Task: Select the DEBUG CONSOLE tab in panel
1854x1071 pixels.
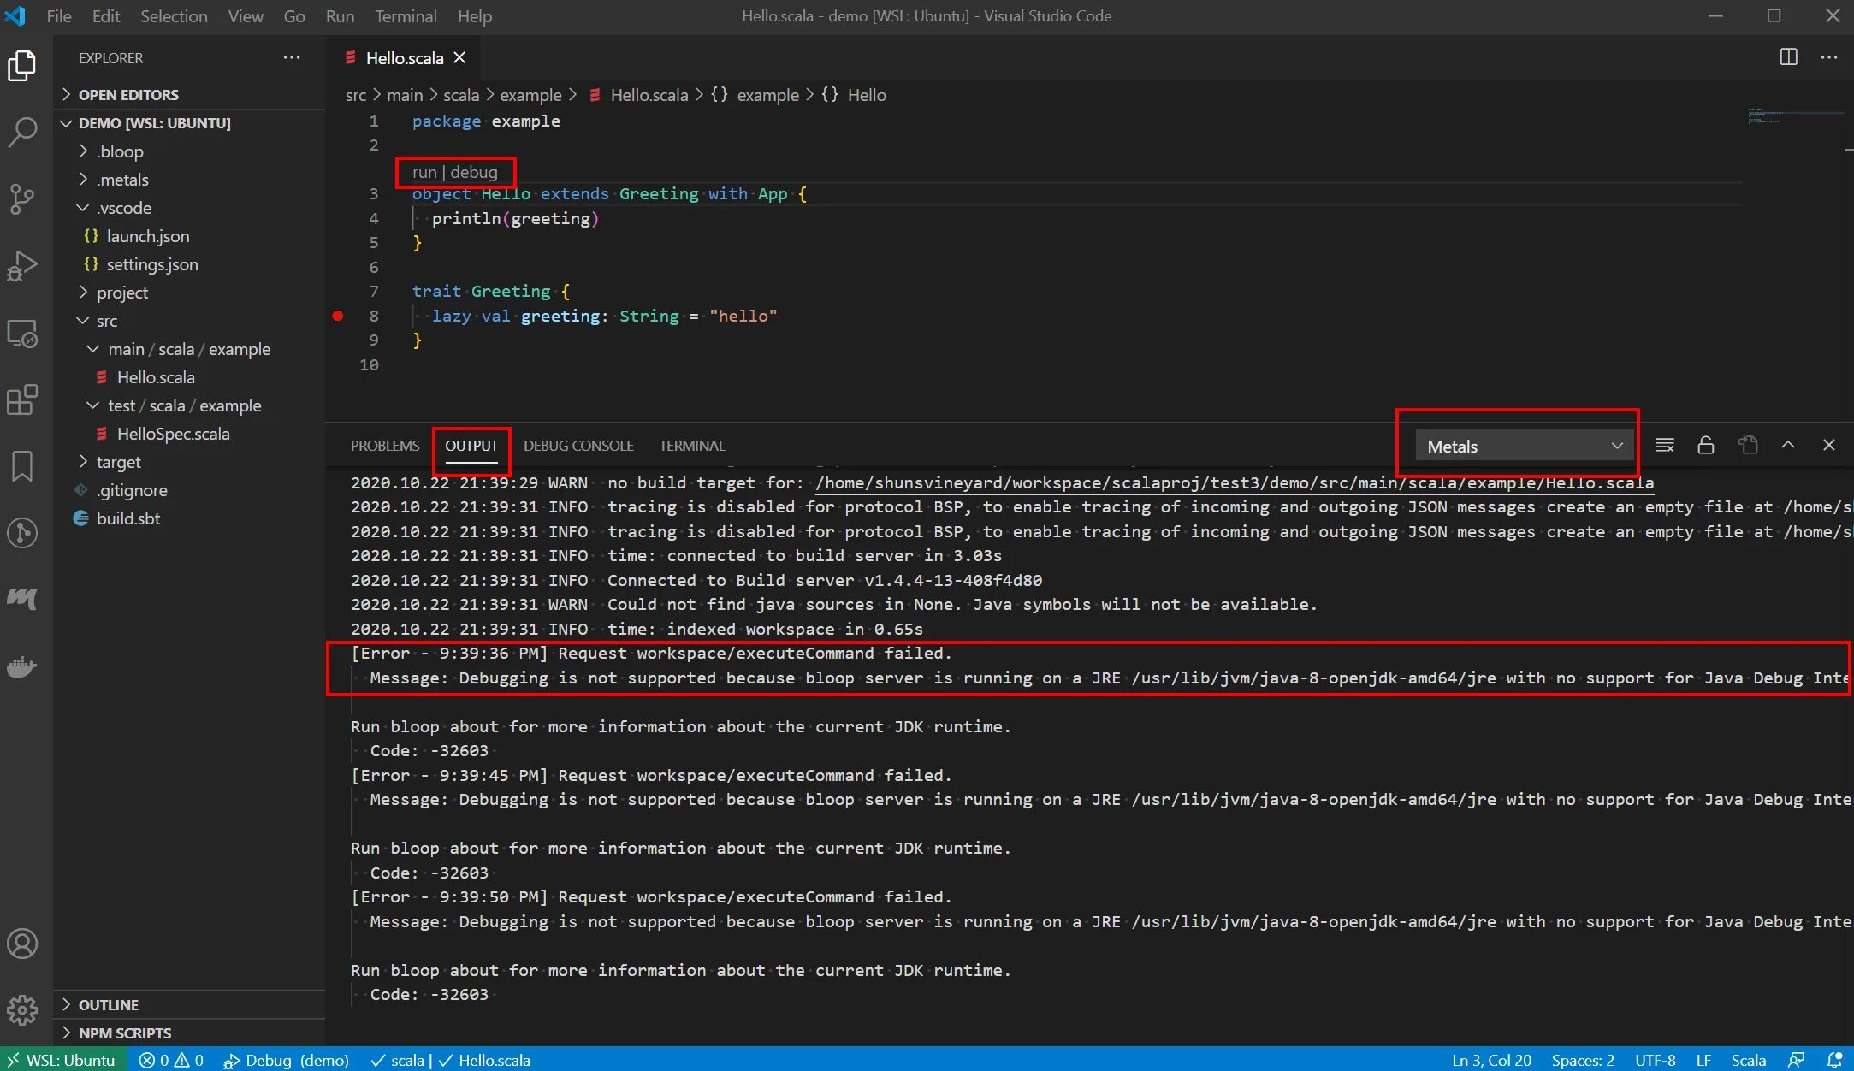Action: tap(578, 445)
